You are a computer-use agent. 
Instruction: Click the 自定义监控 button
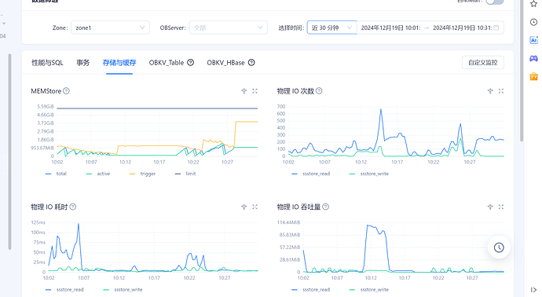483,63
